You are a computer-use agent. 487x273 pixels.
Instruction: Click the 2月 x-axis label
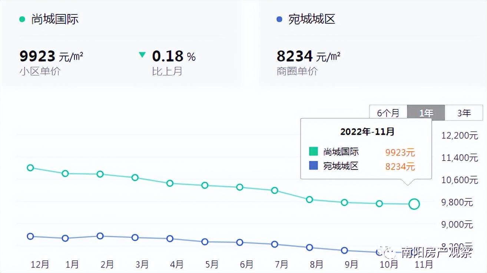pyautogui.click(x=107, y=264)
